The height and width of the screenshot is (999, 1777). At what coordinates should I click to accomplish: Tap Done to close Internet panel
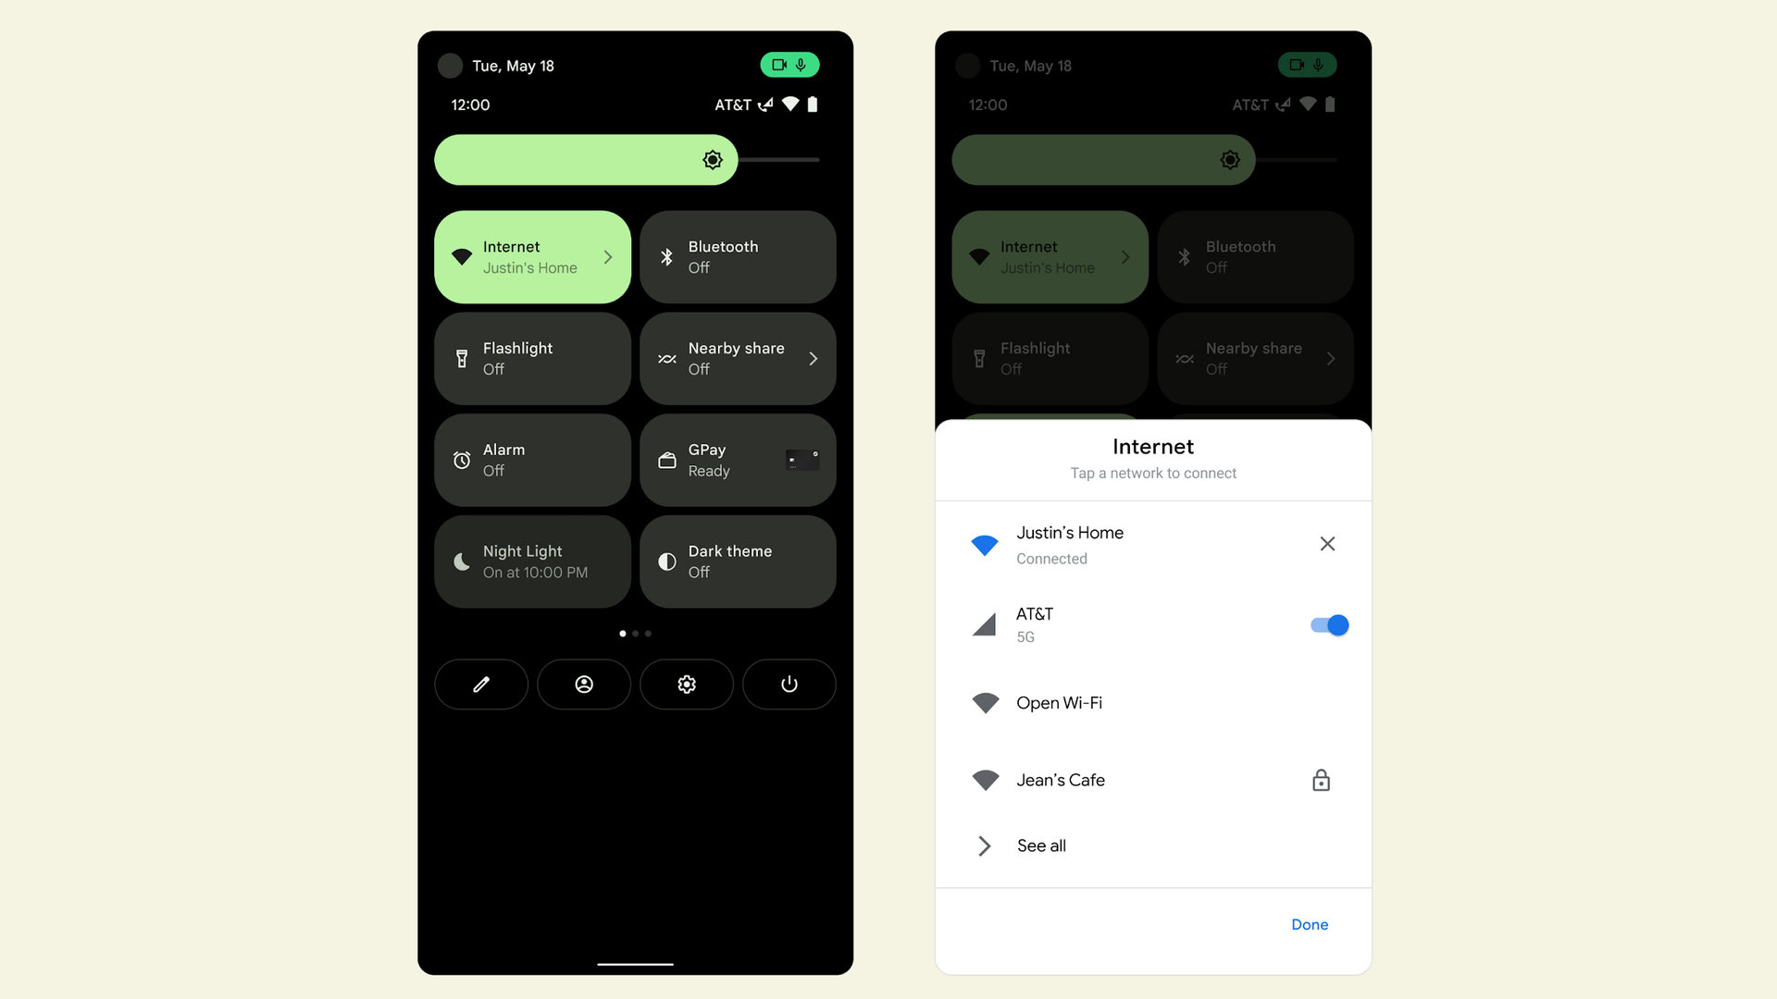[1310, 923]
